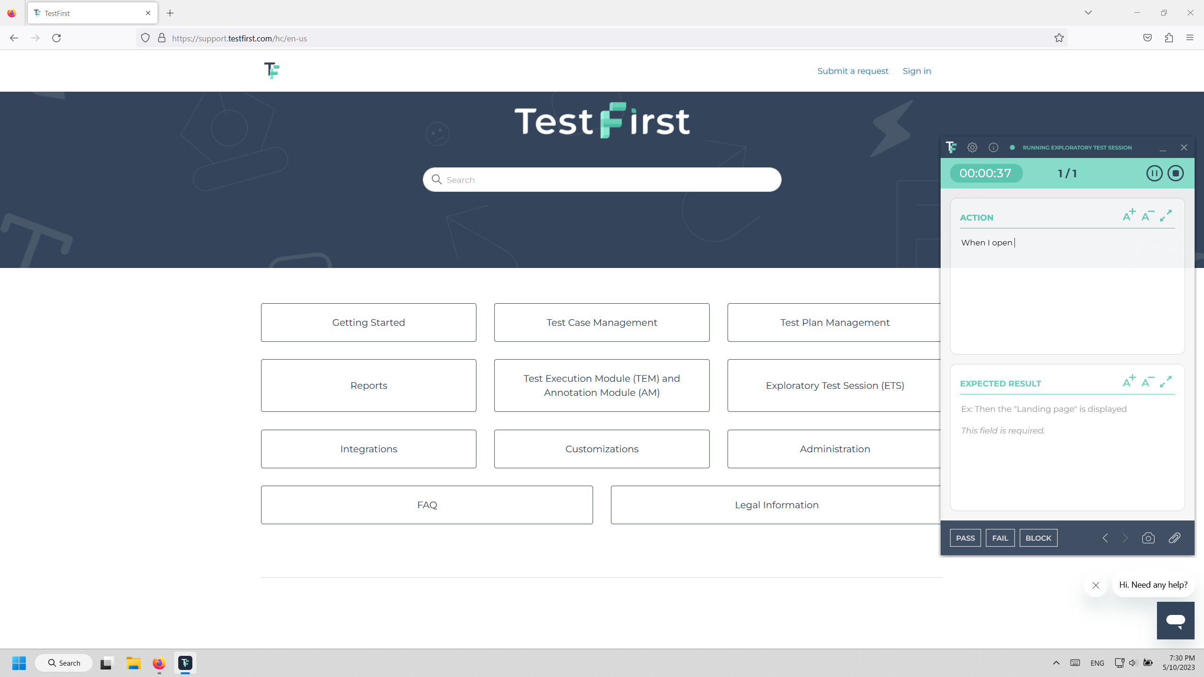The image size is (1204, 677).
Task: Expand the Expected Result field to fullscreen
Action: point(1166,382)
